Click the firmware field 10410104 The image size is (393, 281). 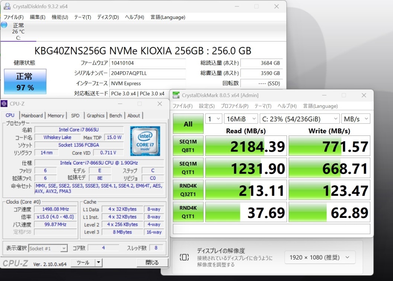pyautogui.click(x=147, y=63)
